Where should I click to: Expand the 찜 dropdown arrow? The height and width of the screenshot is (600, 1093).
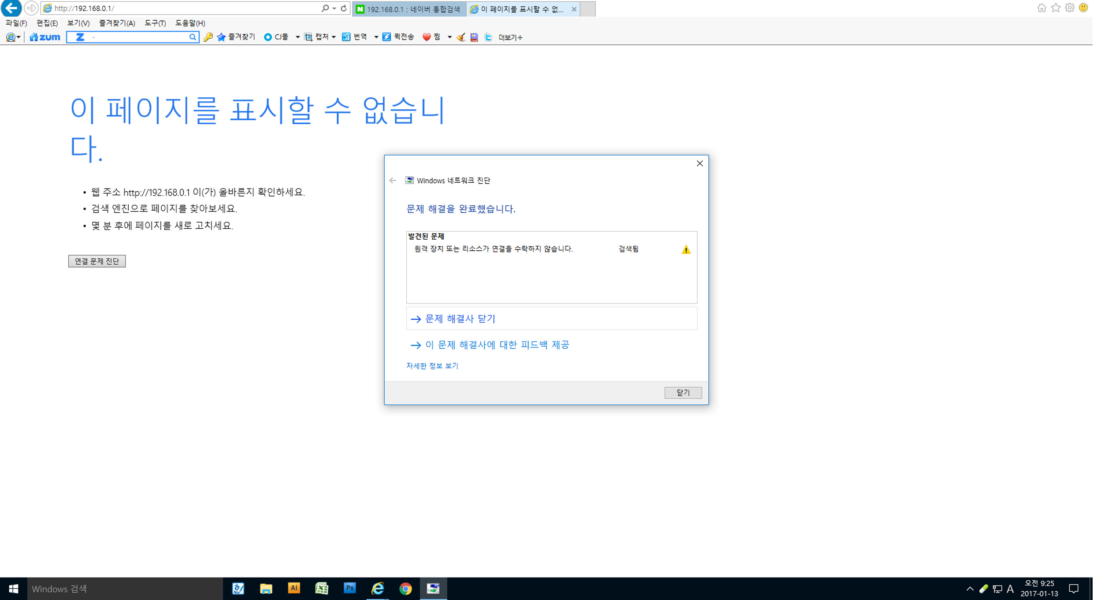[450, 37]
